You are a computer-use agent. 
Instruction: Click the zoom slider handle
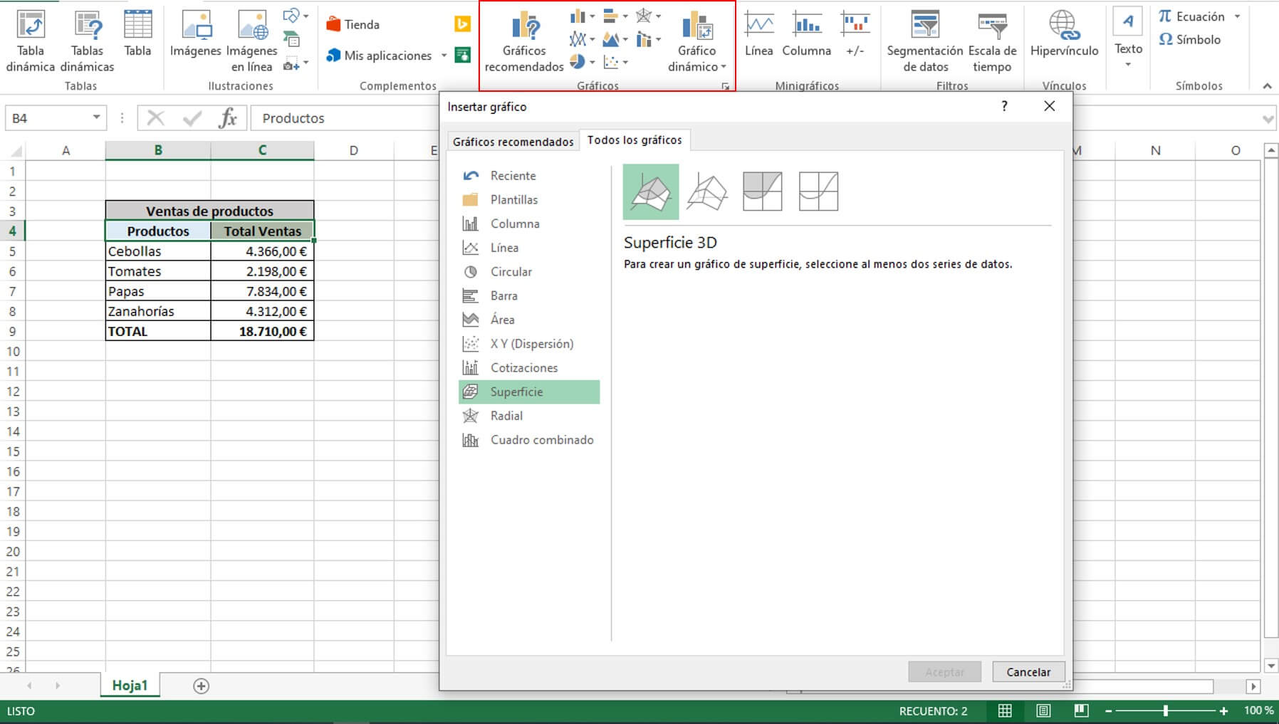(1165, 710)
